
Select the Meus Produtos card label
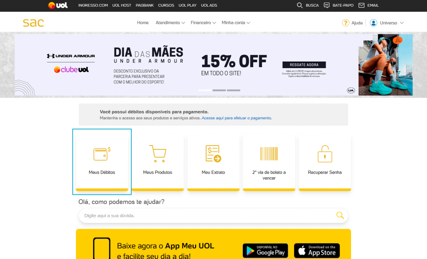point(158,172)
